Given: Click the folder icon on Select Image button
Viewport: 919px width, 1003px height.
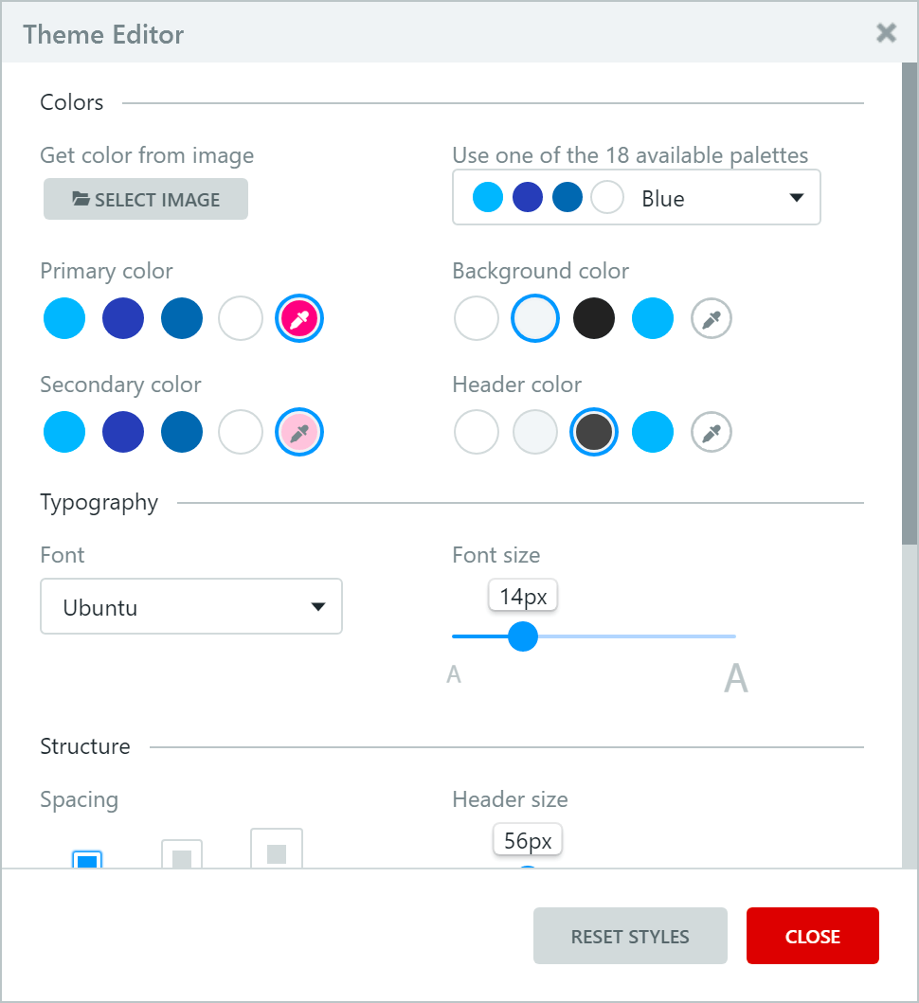Looking at the screenshot, I should tap(80, 199).
